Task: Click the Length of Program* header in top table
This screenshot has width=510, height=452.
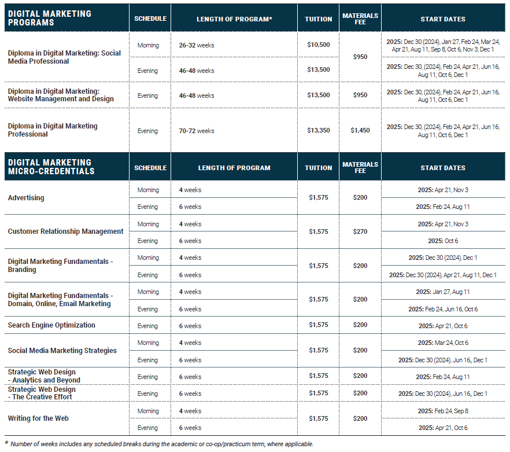Action: click(234, 19)
